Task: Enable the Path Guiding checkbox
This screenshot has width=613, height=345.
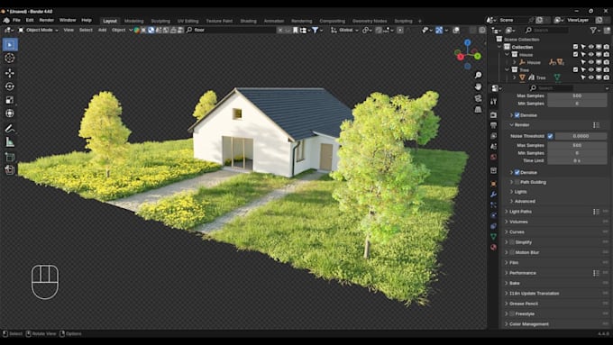Action: [x=517, y=182]
